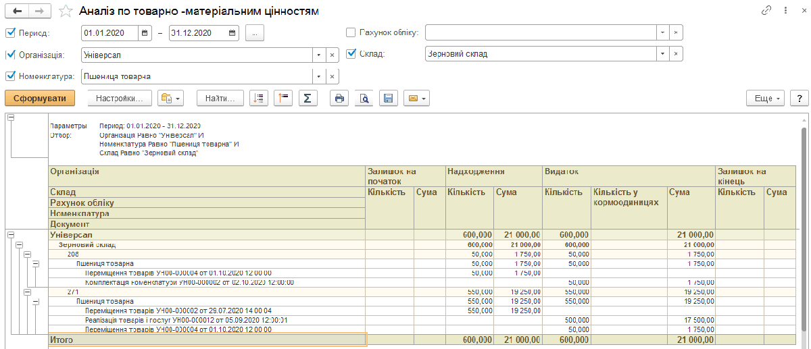Open the Еще menu
The image size is (811, 349).
[765, 99]
